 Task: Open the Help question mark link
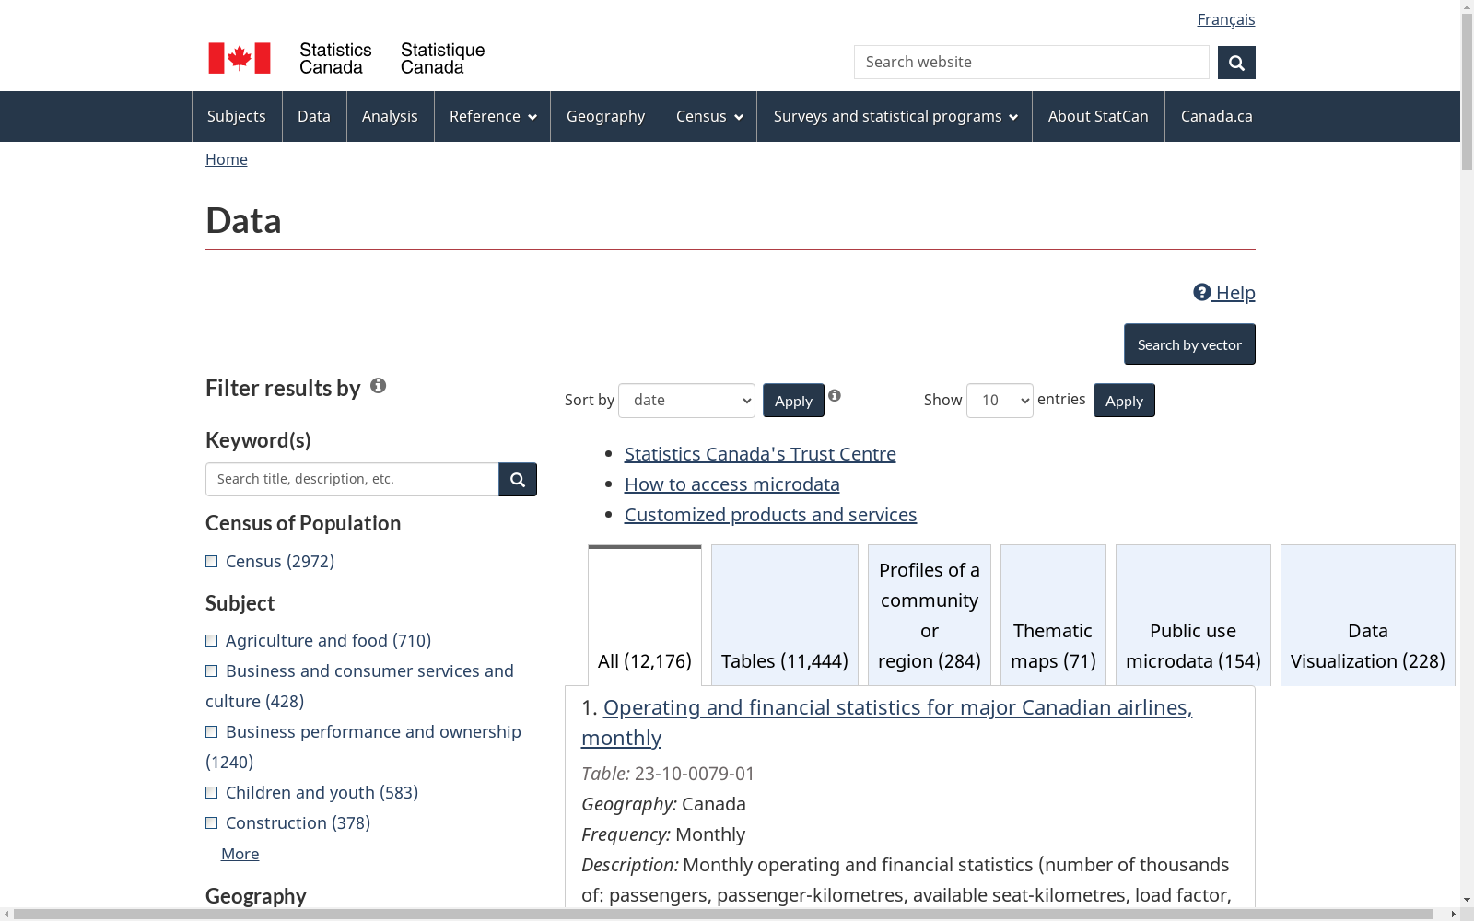(1224, 293)
